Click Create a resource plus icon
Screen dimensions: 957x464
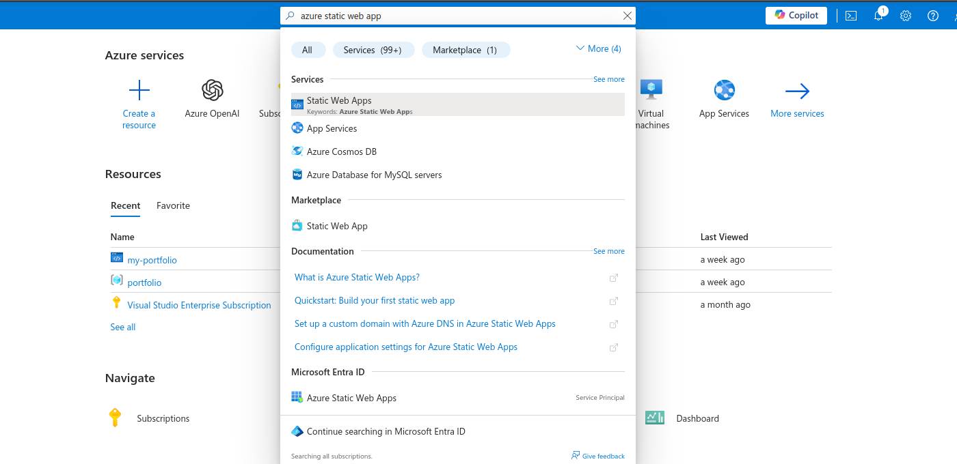click(x=139, y=90)
